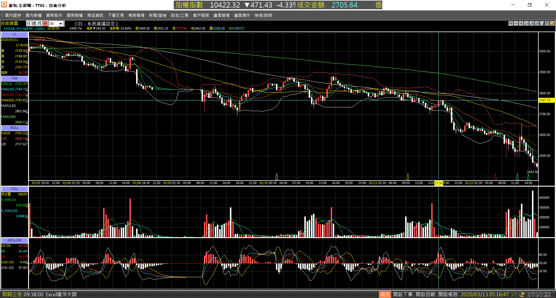
Task: Click the plus bar button in chart toolbar
Action: 521,23
